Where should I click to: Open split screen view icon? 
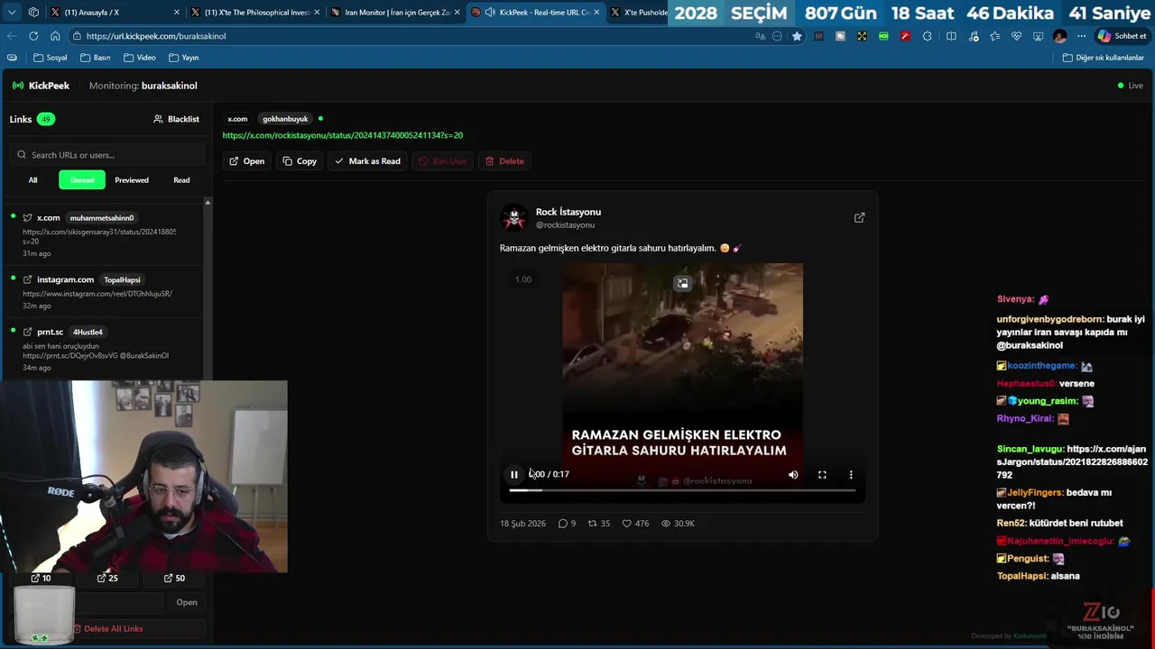tap(951, 36)
